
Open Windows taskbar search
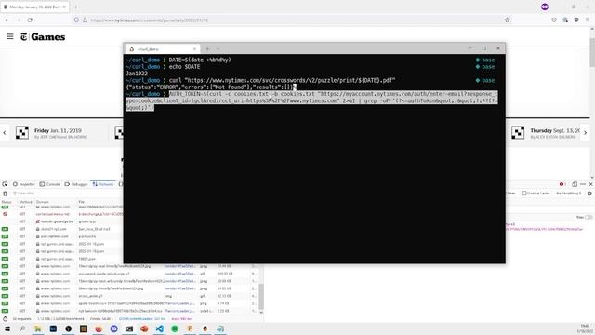coord(22,328)
